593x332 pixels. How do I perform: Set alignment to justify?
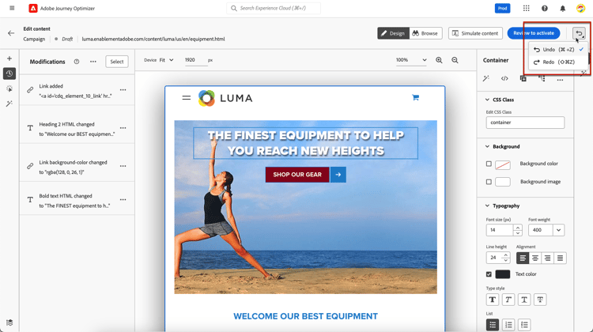[x=560, y=258]
